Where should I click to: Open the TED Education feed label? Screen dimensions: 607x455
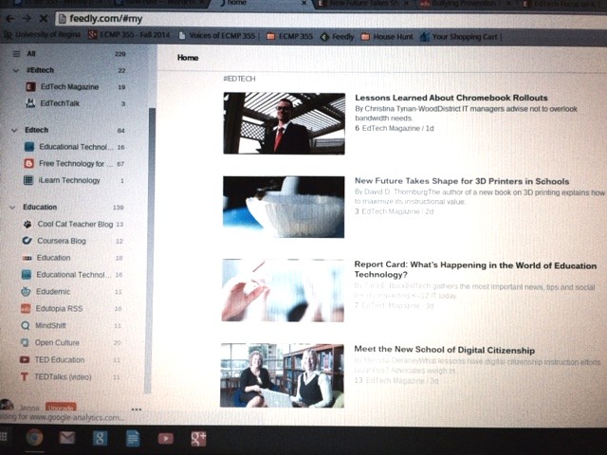coord(59,359)
